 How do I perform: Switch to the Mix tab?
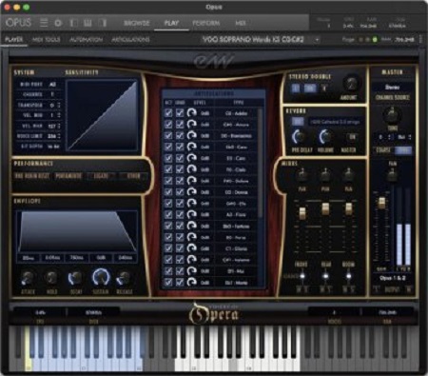(241, 23)
